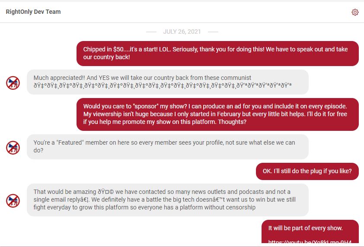The width and height of the screenshot is (364, 247).
Task: Select "It will be part of every show" text
Action: coord(305,228)
